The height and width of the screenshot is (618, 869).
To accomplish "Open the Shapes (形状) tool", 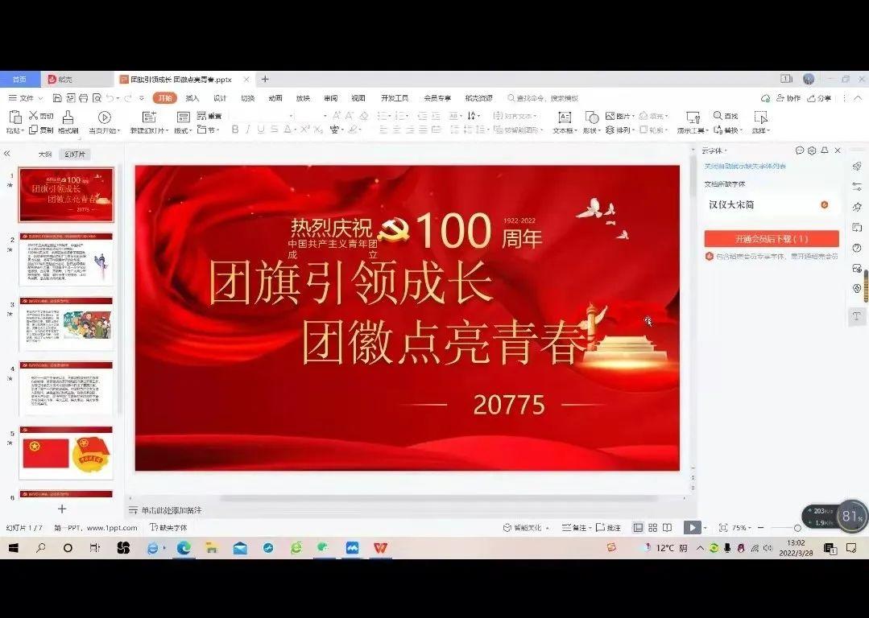I will pyautogui.click(x=592, y=117).
